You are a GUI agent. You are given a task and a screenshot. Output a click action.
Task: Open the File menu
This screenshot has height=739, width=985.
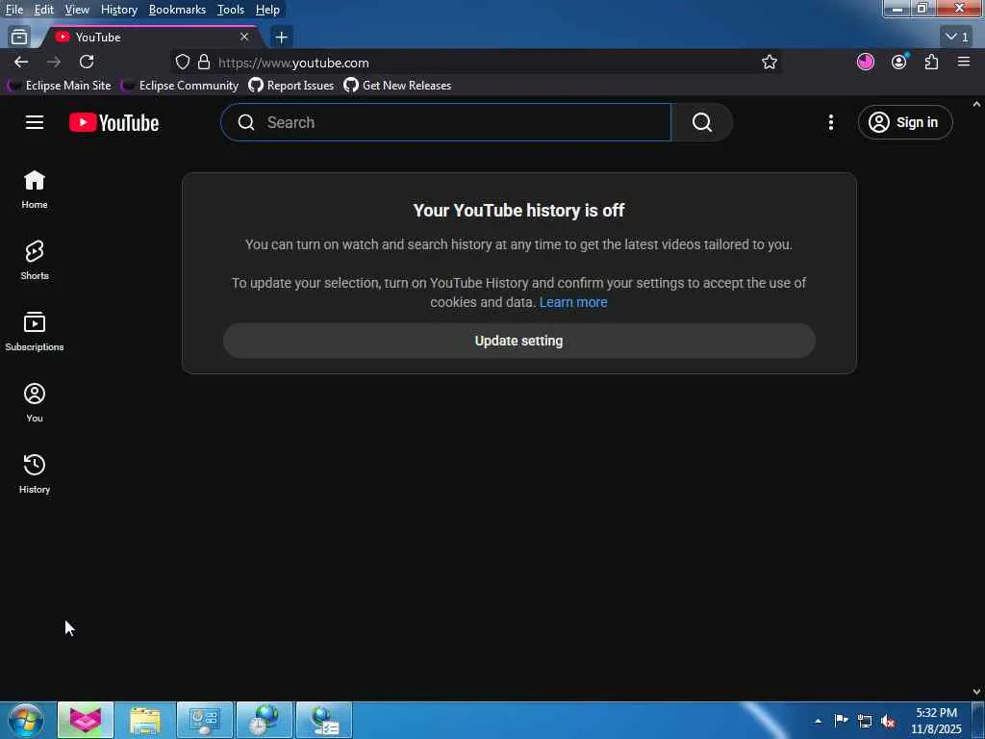(x=14, y=10)
